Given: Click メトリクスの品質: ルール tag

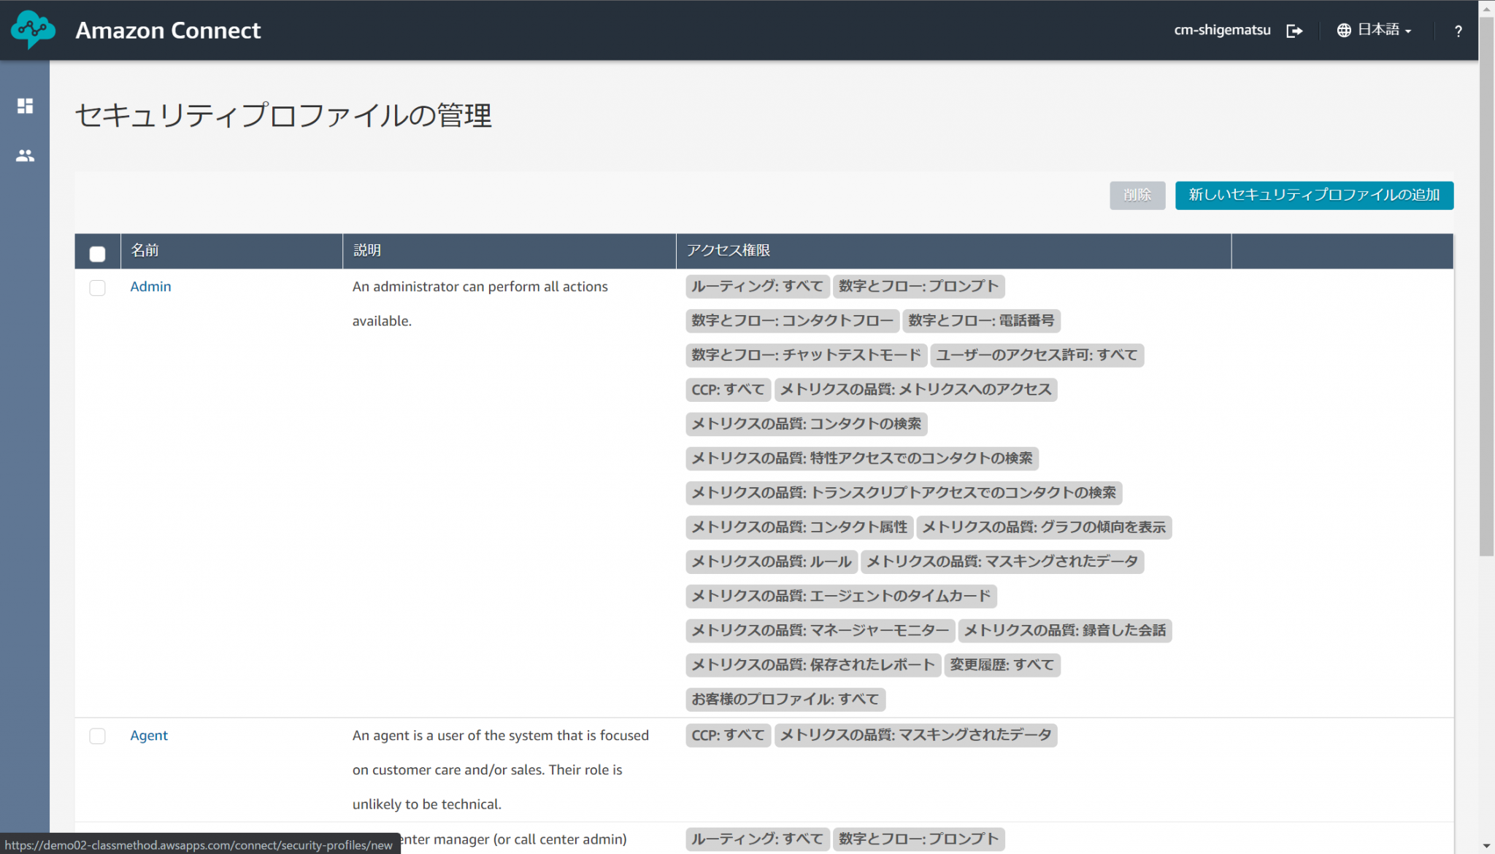Looking at the screenshot, I should (772, 562).
